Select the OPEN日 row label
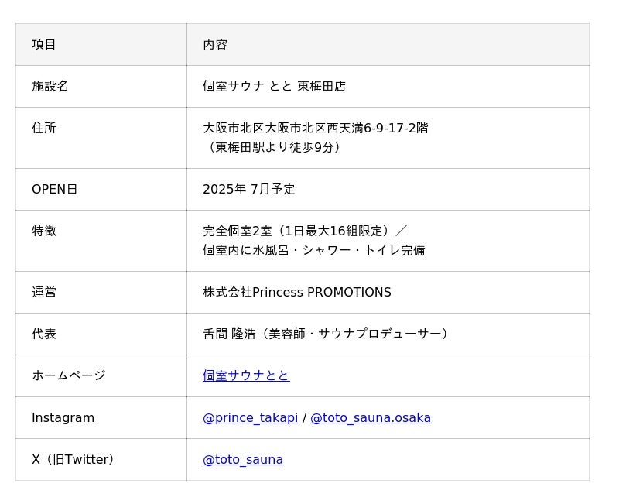Viewport: 619px width, 504px height. 54,189
